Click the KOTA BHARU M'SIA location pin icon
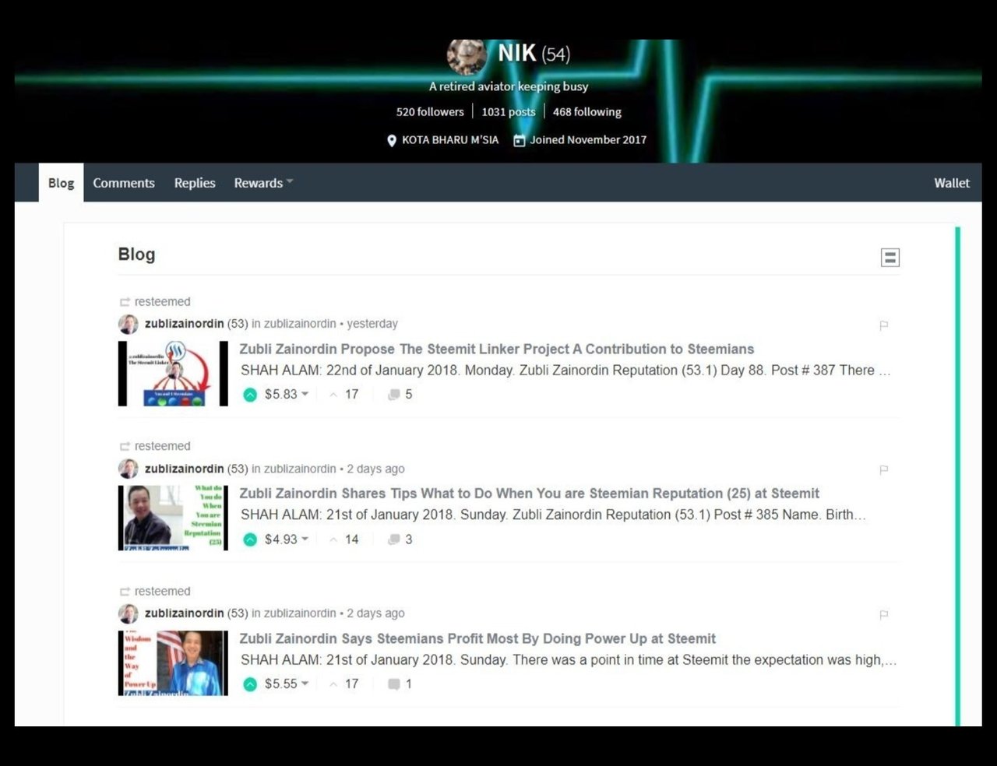Screen dimensions: 997x766 (392, 140)
